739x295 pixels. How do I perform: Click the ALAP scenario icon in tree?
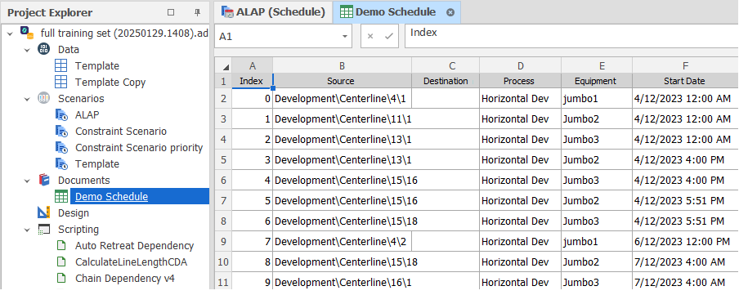62,114
